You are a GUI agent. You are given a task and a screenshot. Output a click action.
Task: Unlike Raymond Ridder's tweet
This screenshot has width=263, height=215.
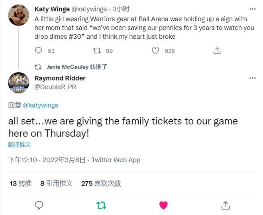163,205
